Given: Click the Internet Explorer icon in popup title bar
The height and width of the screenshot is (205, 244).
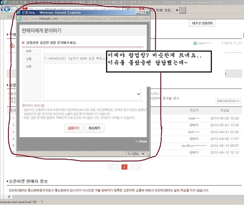Looking at the screenshot, I should 19,12.
